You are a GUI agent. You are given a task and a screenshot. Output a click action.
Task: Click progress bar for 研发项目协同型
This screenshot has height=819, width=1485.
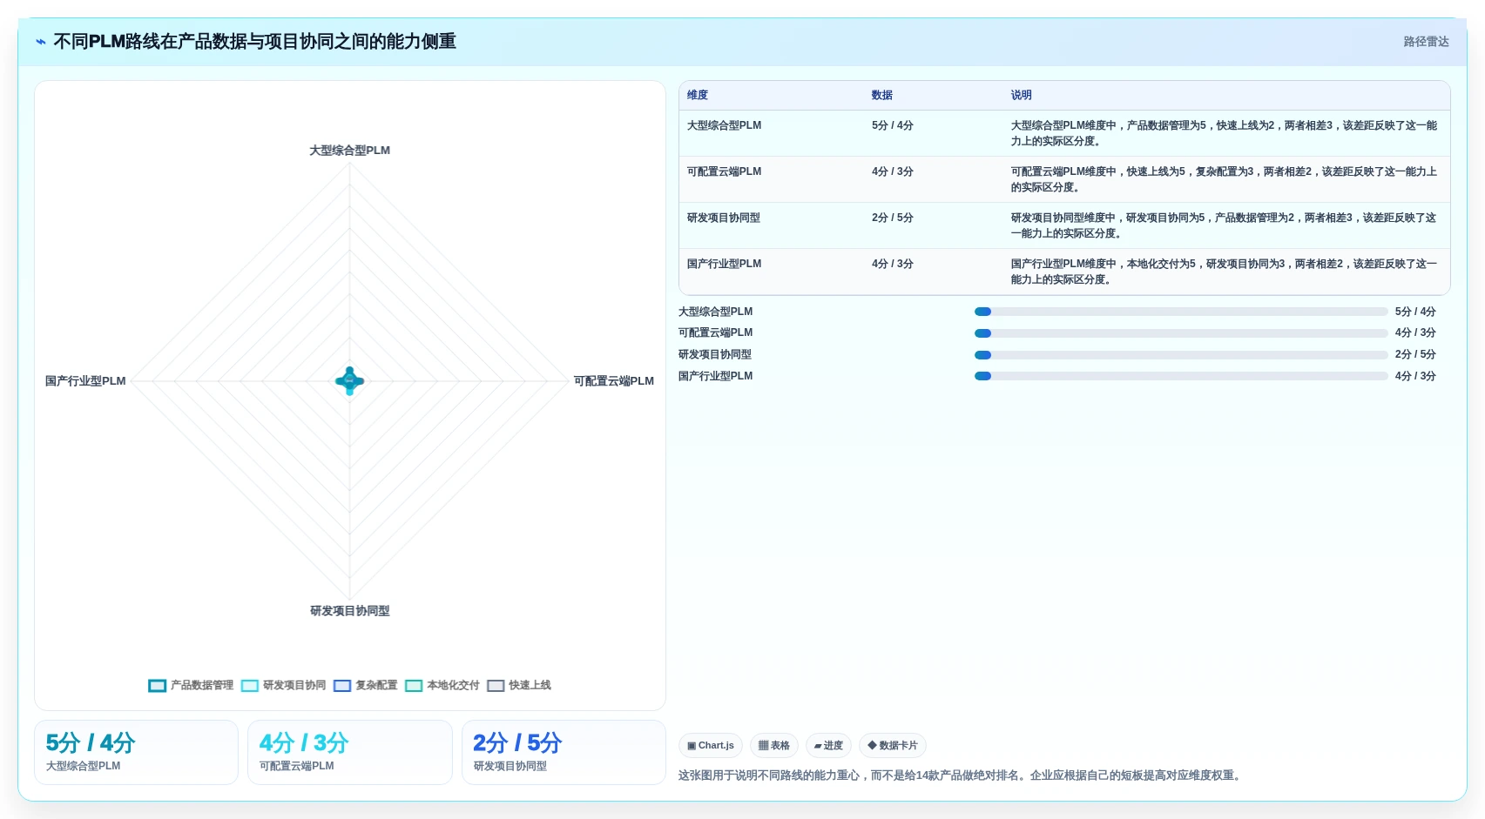1181,355
